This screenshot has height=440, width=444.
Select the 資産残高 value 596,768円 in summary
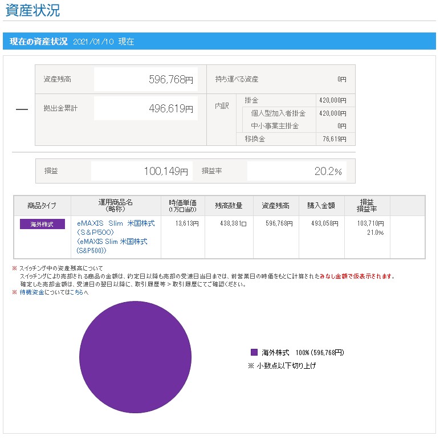(171, 79)
